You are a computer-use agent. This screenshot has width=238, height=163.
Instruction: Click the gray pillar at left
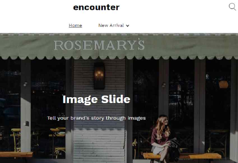coord(26,106)
